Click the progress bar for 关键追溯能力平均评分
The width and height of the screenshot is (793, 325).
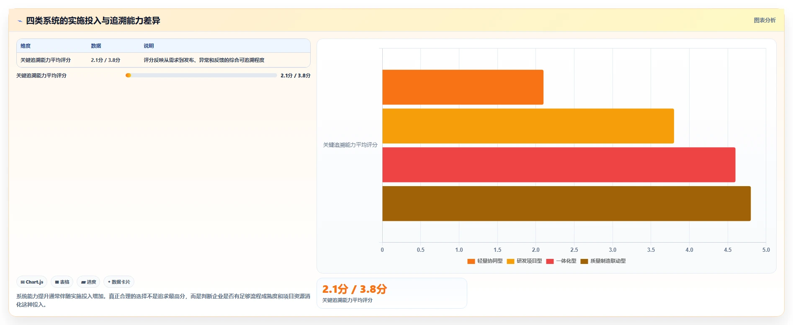(x=201, y=75)
